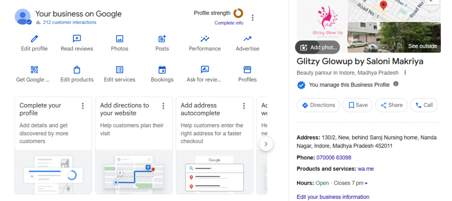Open the Add directions to your website card

pyautogui.click(x=134, y=145)
